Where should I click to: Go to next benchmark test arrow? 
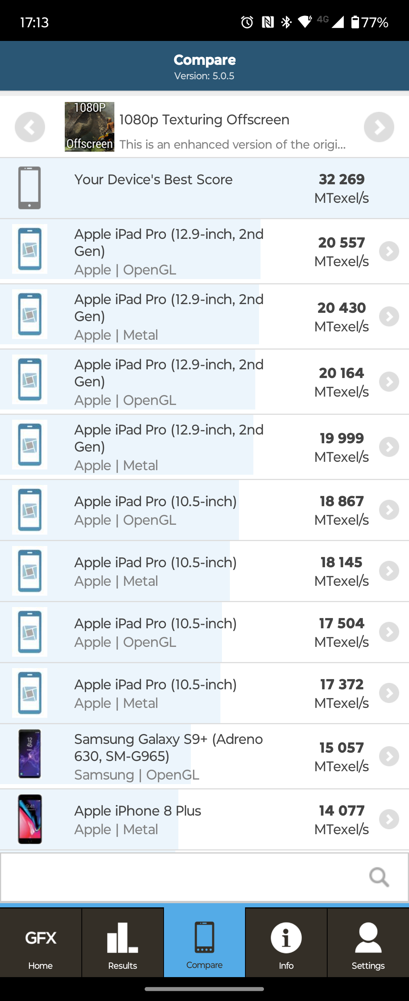click(379, 127)
